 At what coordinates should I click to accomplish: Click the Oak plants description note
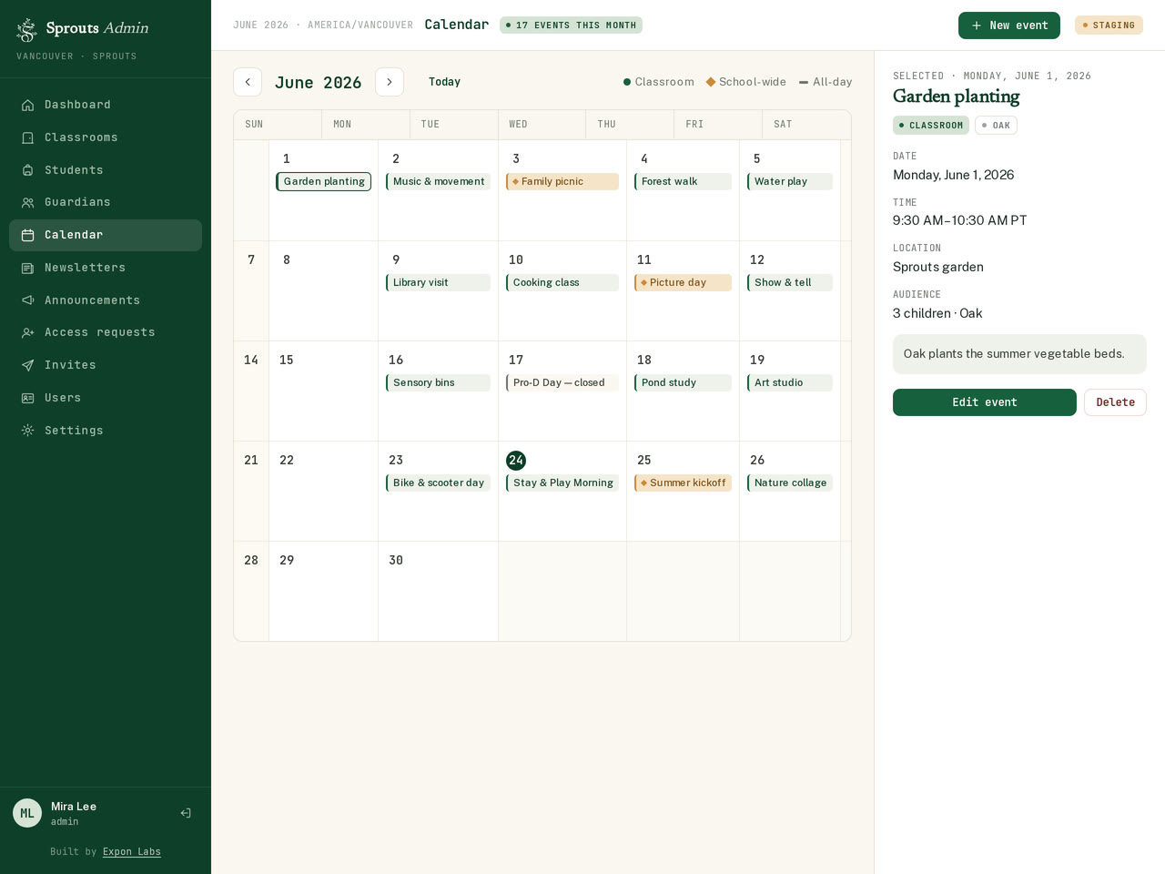(1019, 354)
